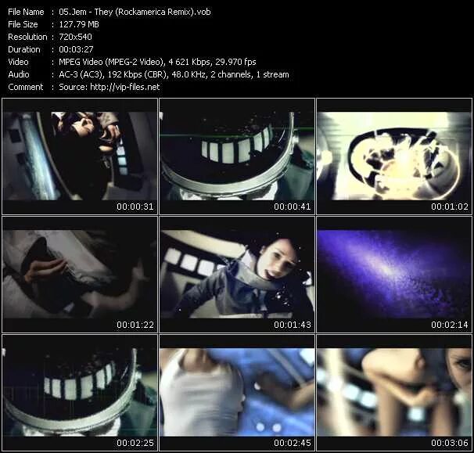
Task: Open the thumbnail stamped 00:00:41
Action: tap(237, 156)
